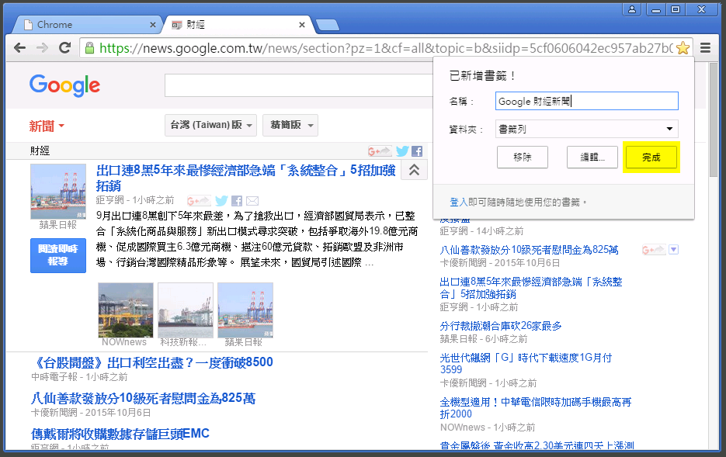
Task: Open 傳戴爾將收購數據存儲巨頭EMC headline
Action: point(120,434)
